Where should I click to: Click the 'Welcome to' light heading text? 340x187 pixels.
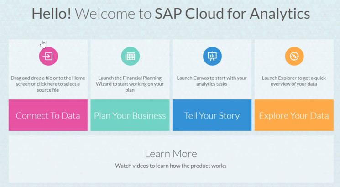pos(113,14)
